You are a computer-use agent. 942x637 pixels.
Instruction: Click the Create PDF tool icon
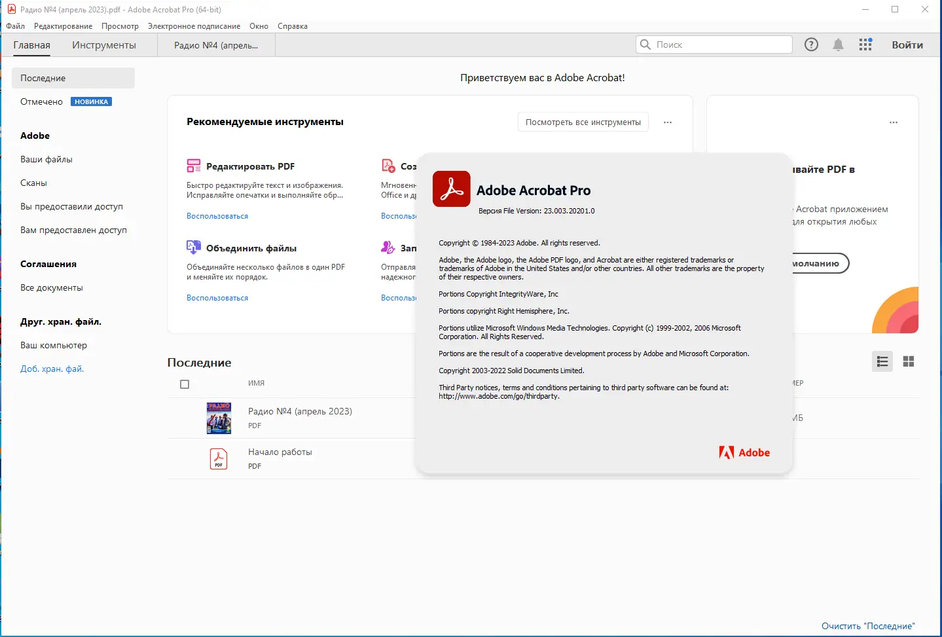[x=388, y=166]
